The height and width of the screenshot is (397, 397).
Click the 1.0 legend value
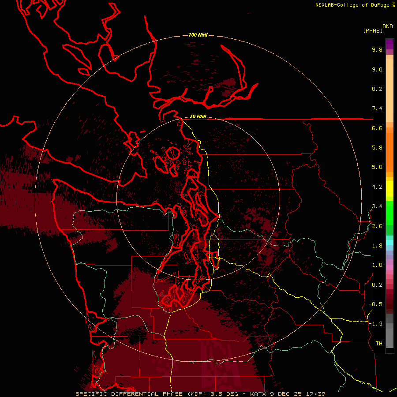[x=377, y=265]
